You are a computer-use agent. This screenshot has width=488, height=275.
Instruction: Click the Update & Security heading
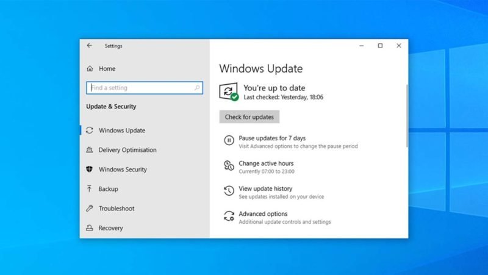click(111, 106)
